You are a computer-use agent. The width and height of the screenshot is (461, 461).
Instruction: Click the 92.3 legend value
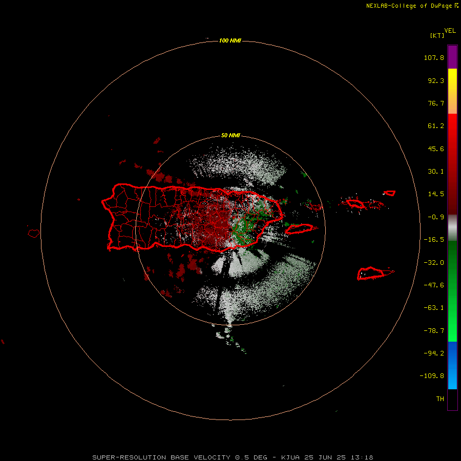436,80
